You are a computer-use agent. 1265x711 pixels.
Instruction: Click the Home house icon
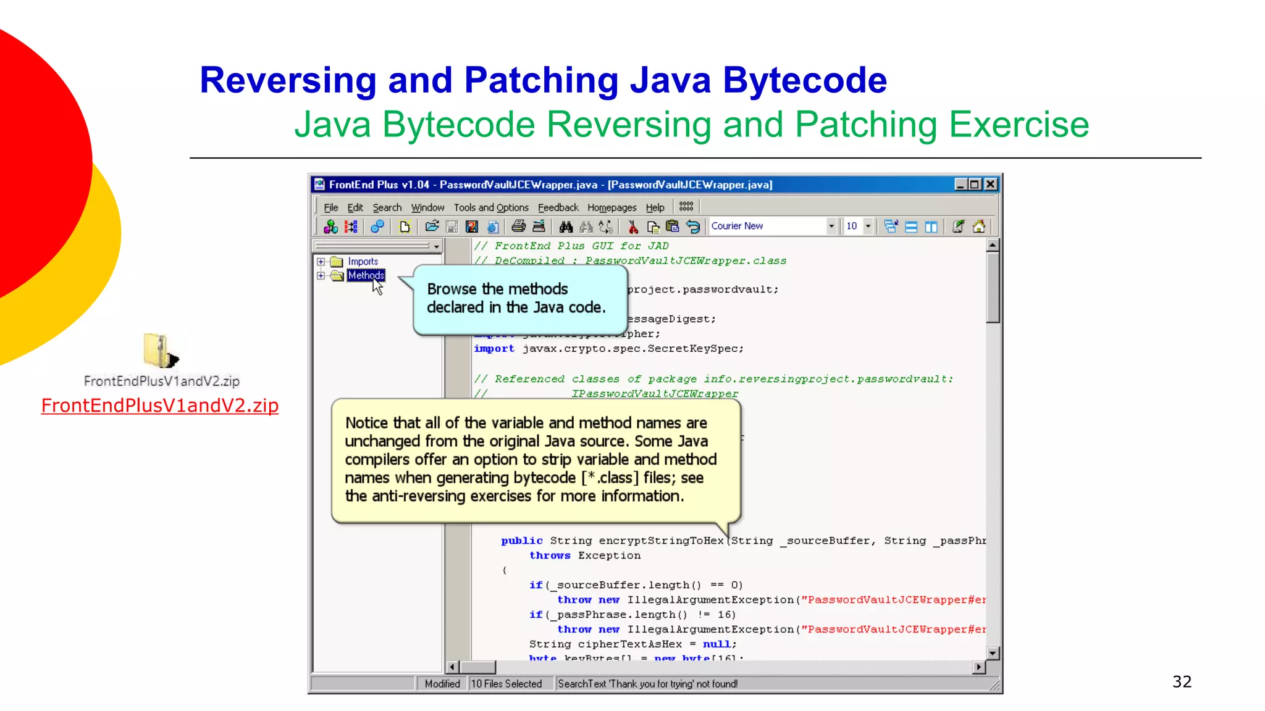tap(979, 227)
